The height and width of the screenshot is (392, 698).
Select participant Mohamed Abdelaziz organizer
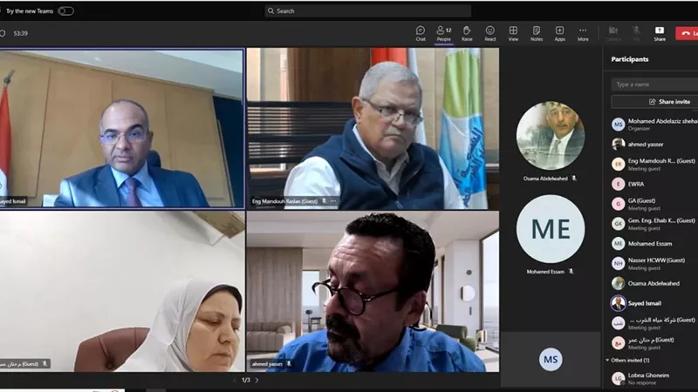(x=654, y=125)
